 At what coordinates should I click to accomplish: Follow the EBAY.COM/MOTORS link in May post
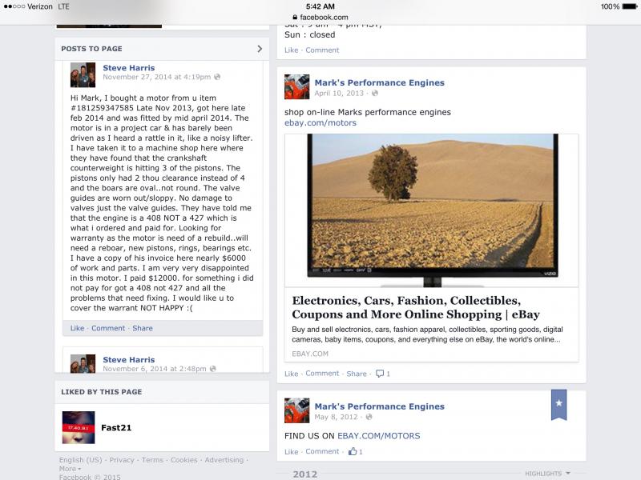[x=378, y=436]
